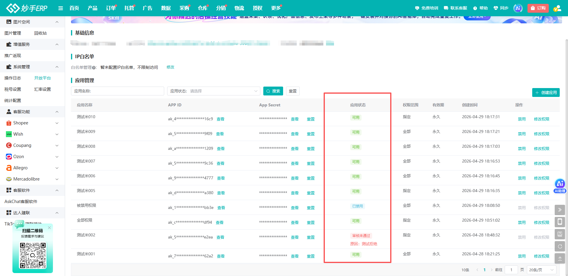The image size is (568, 276).
Task: Open the AI assistant icon in top bar
Action: point(518,8)
